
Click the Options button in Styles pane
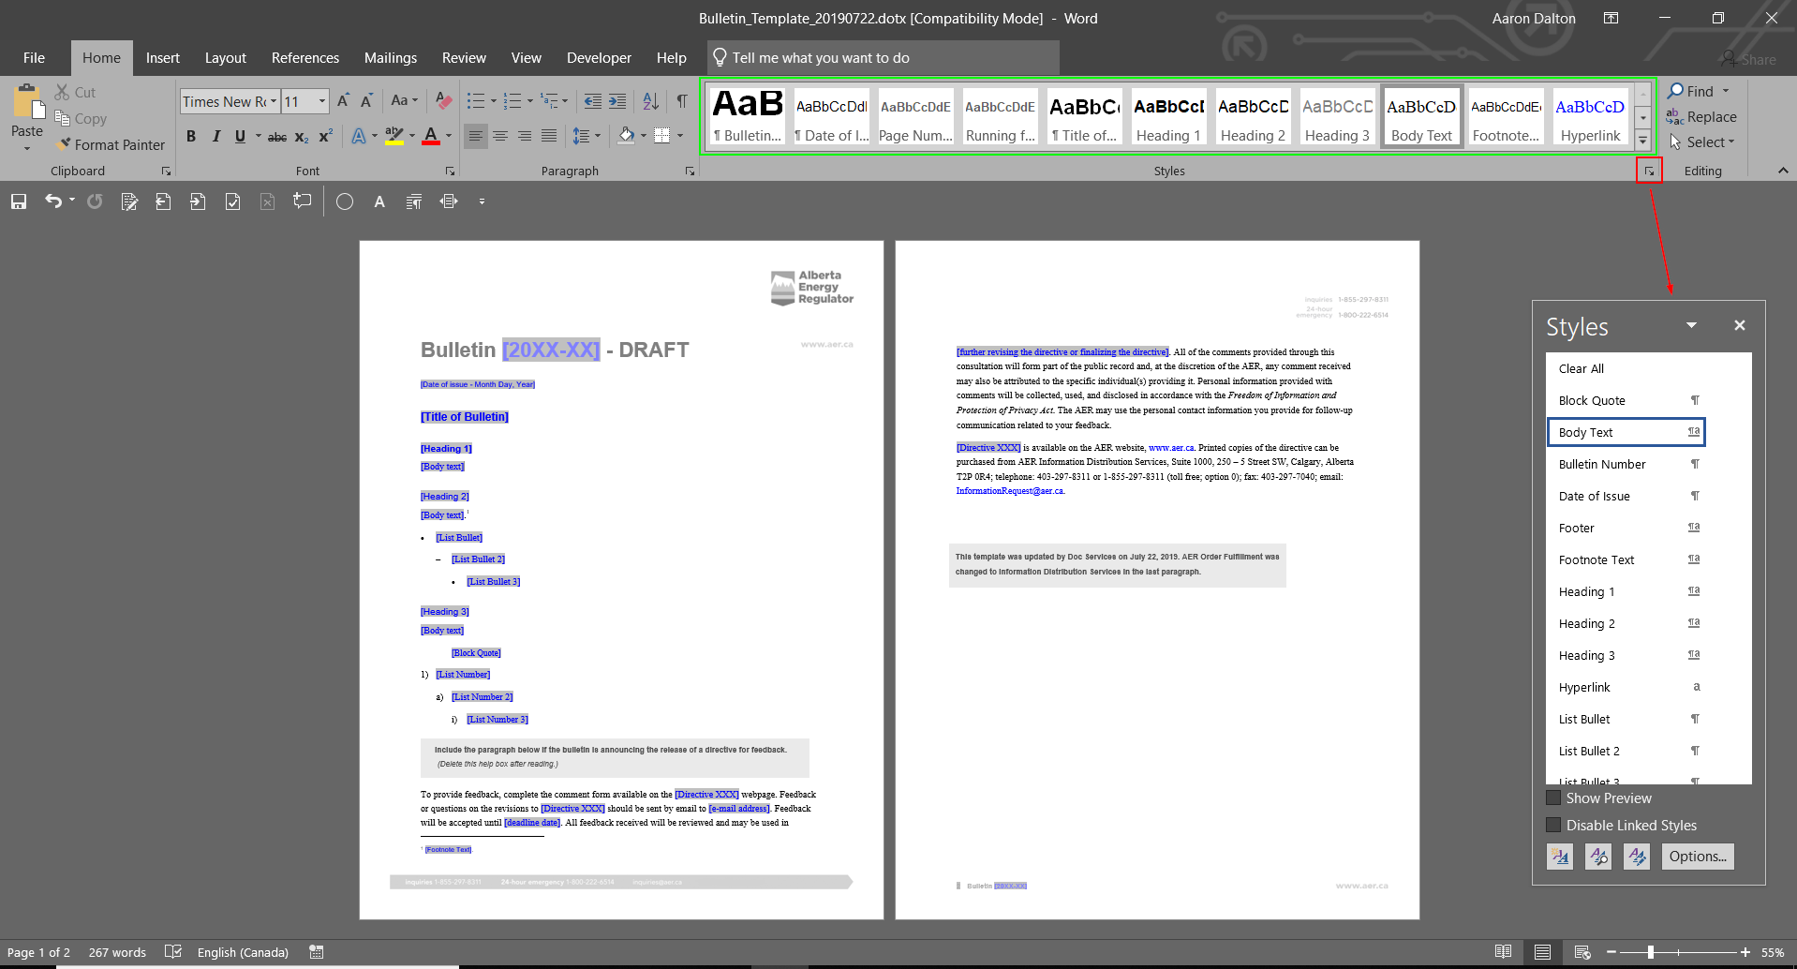click(1697, 856)
